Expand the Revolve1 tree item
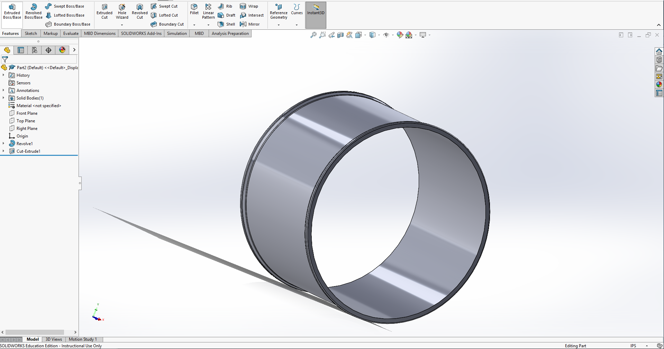 coord(3,143)
